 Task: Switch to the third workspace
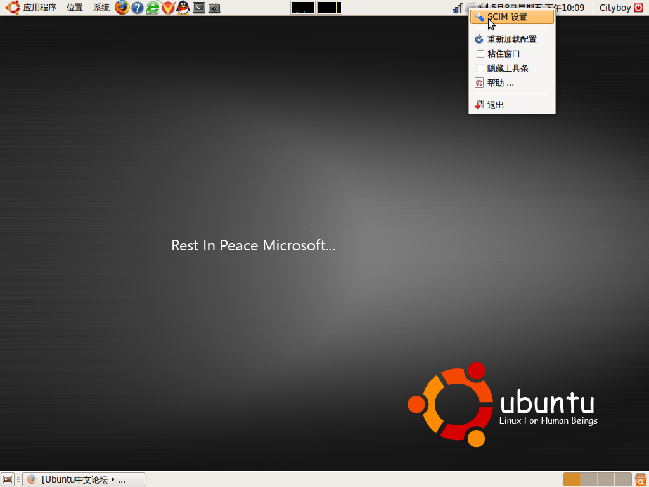click(606, 479)
